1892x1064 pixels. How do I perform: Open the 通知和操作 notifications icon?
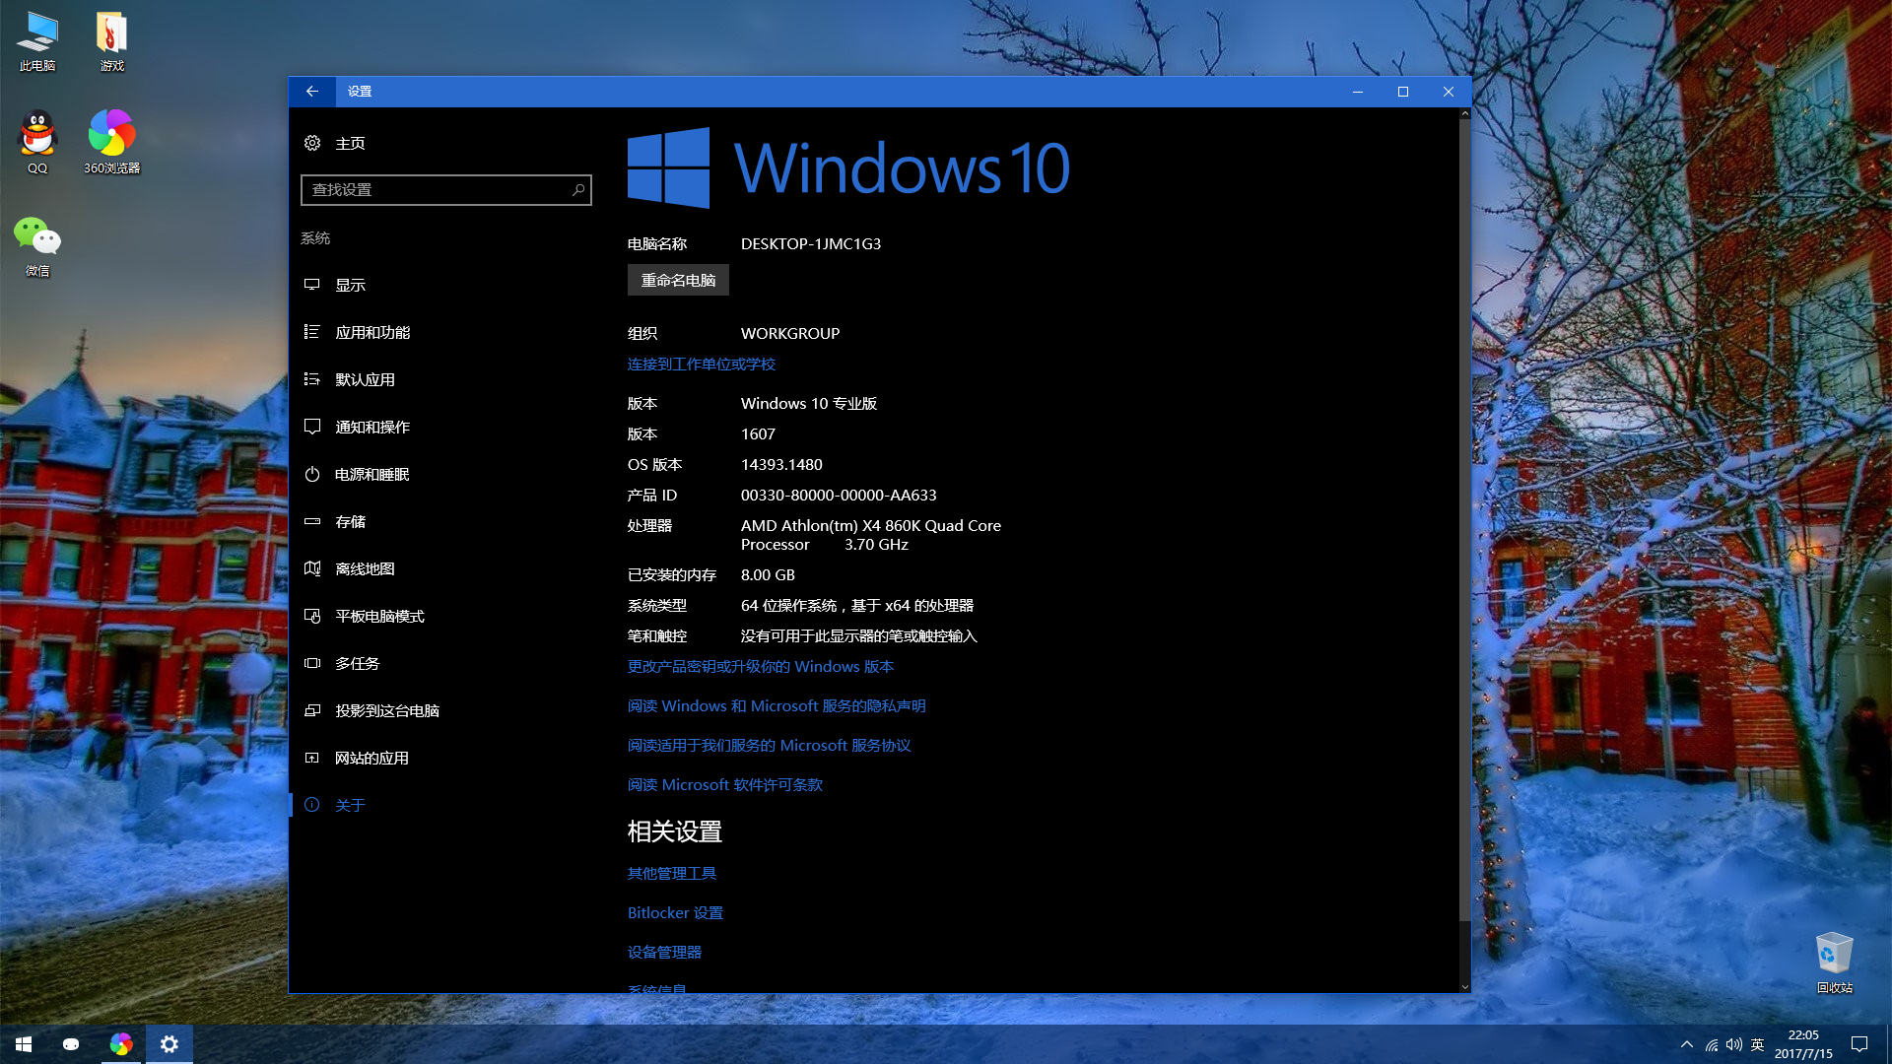pyautogui.click(x=312, y=427)
